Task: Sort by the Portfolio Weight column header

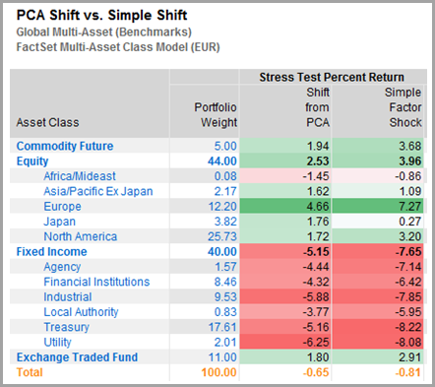Action: tap(216, 115)
